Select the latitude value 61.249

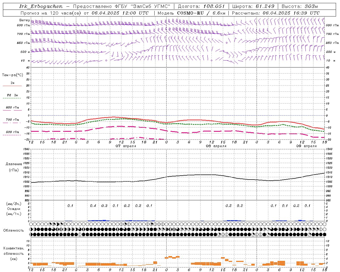(265, 6)
